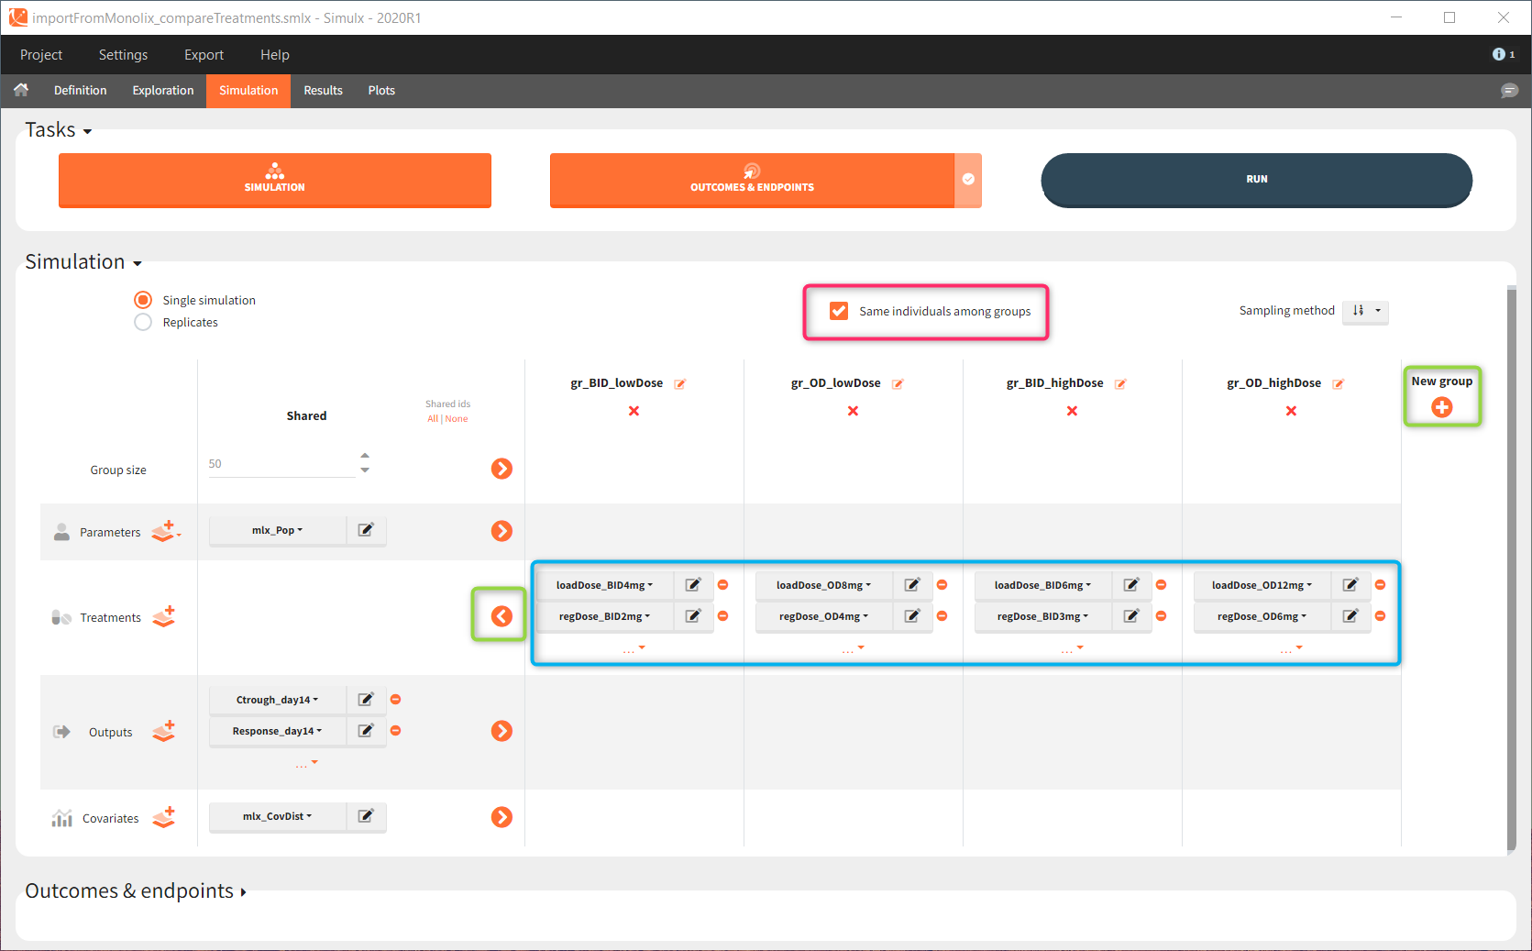
Task: Delete the gr_OD_lowDose group
Action: point(853,411)
